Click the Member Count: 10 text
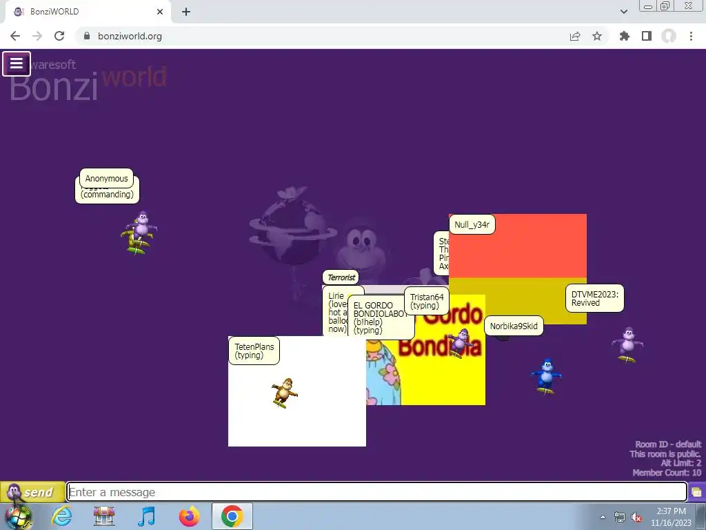 [x=667, y=473]
